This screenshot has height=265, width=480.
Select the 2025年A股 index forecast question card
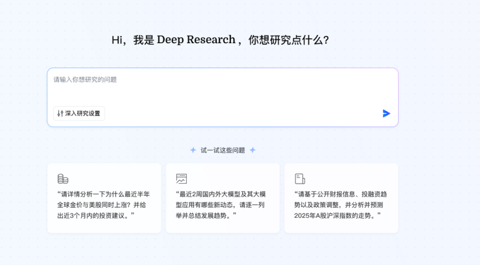coord(341,198)
